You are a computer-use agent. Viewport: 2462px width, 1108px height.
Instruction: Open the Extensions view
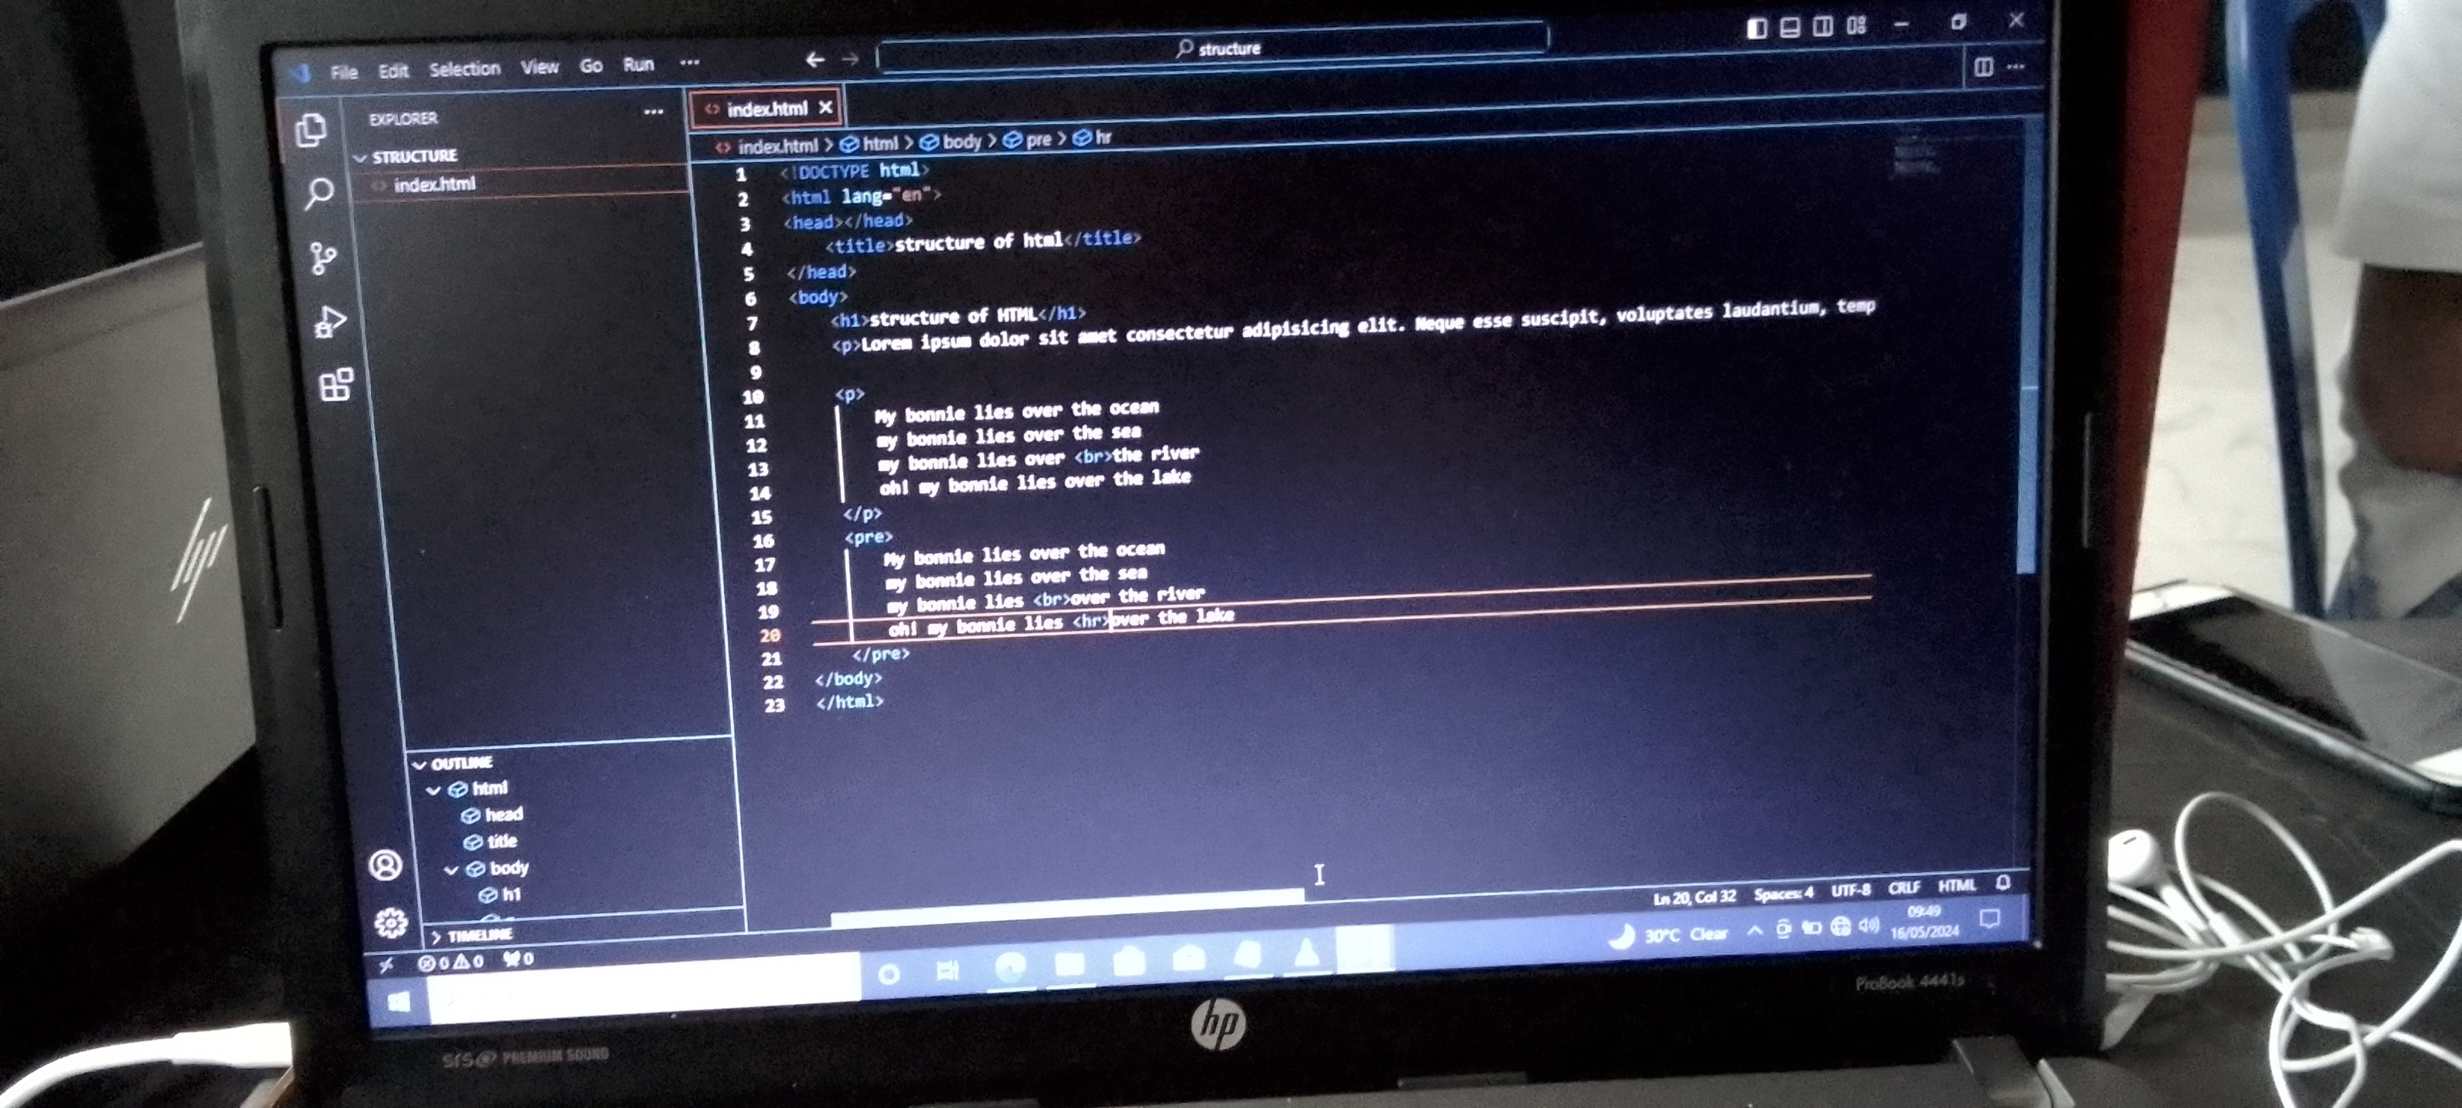[x=335, y=384]
